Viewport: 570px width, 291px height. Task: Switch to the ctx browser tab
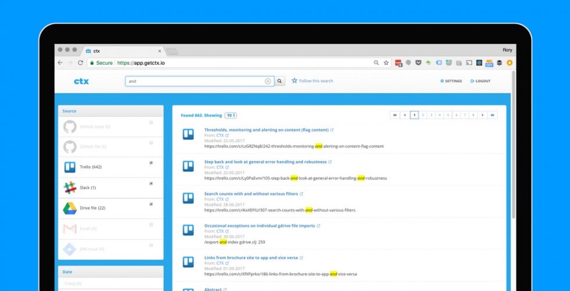(x=123, y=51)
